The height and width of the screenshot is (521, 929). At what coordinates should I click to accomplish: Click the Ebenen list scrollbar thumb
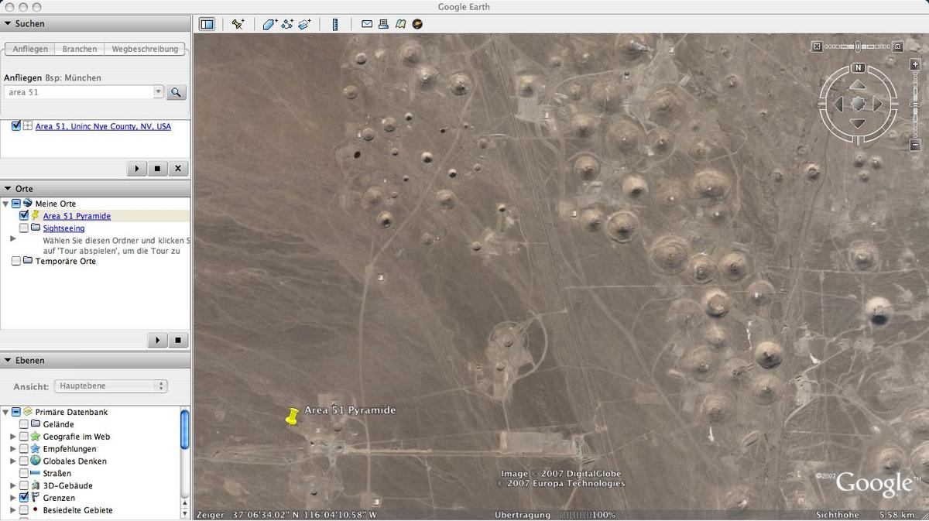[x=185, y=429]
